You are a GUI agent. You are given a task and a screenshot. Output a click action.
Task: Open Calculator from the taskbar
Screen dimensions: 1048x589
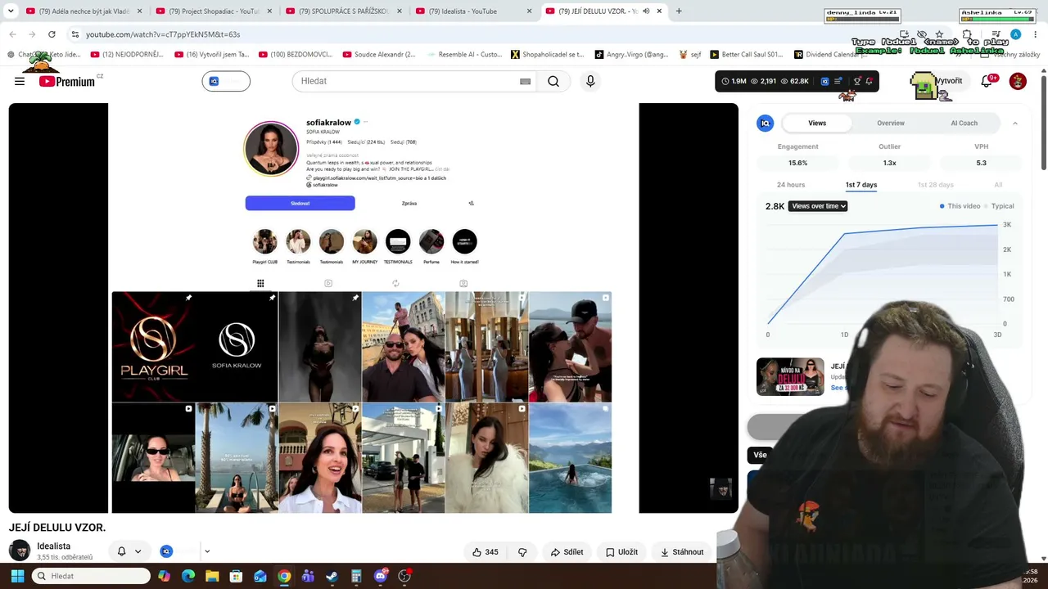[x=356, y=576]
